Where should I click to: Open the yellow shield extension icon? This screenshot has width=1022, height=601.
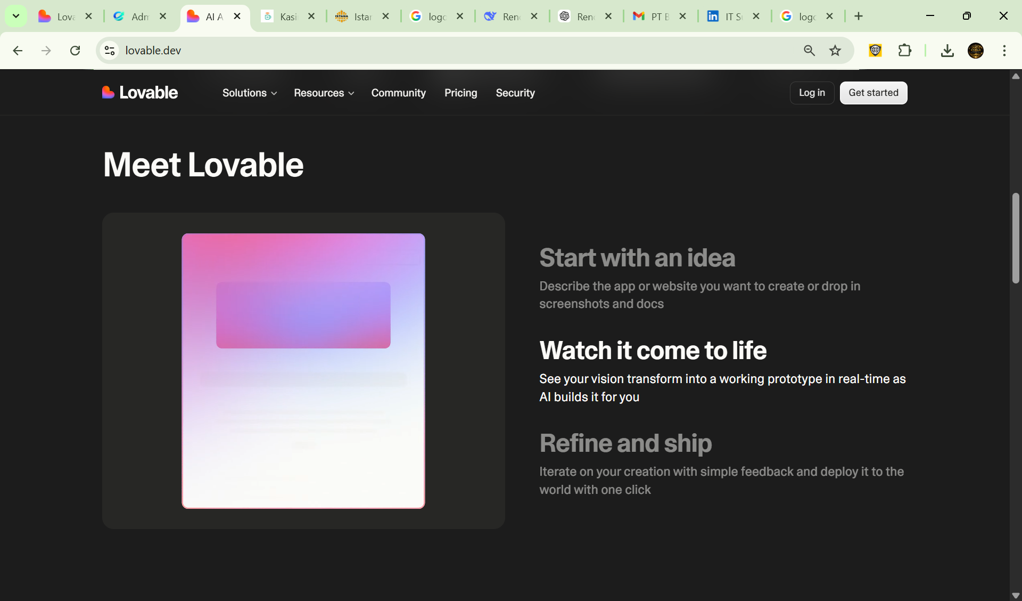[875, 51]
